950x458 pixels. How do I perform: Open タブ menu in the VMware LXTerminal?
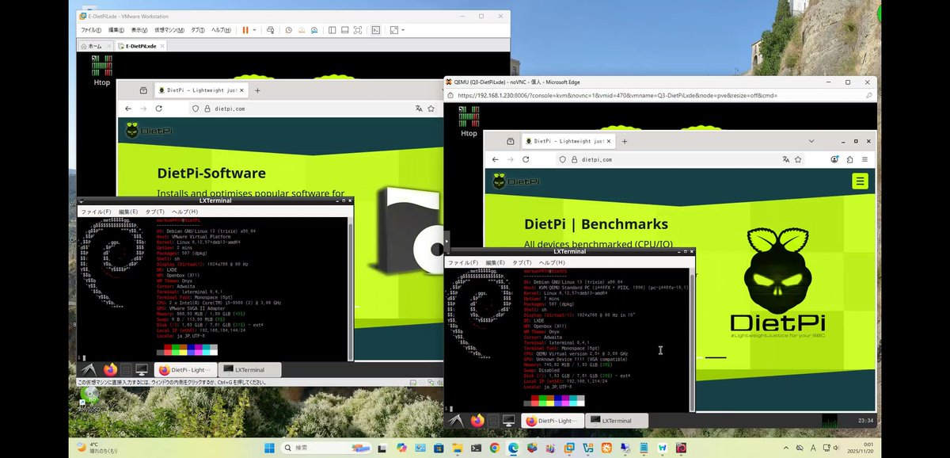pyautogui.click(x=156, y=212)
